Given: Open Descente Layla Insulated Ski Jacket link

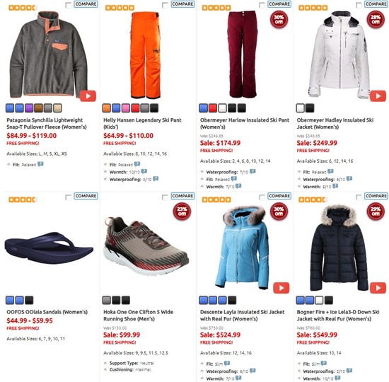Looking at the screenshot, I should click(242, 316).
